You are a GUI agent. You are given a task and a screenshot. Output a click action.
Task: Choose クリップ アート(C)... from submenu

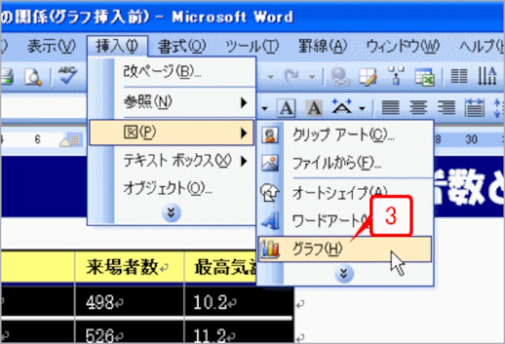pyautogui.click(x=345, y=135)
